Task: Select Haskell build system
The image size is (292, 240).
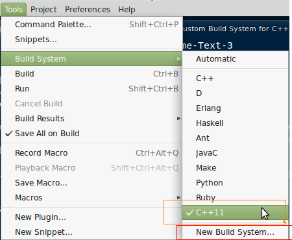Action: tap(236, 123)
